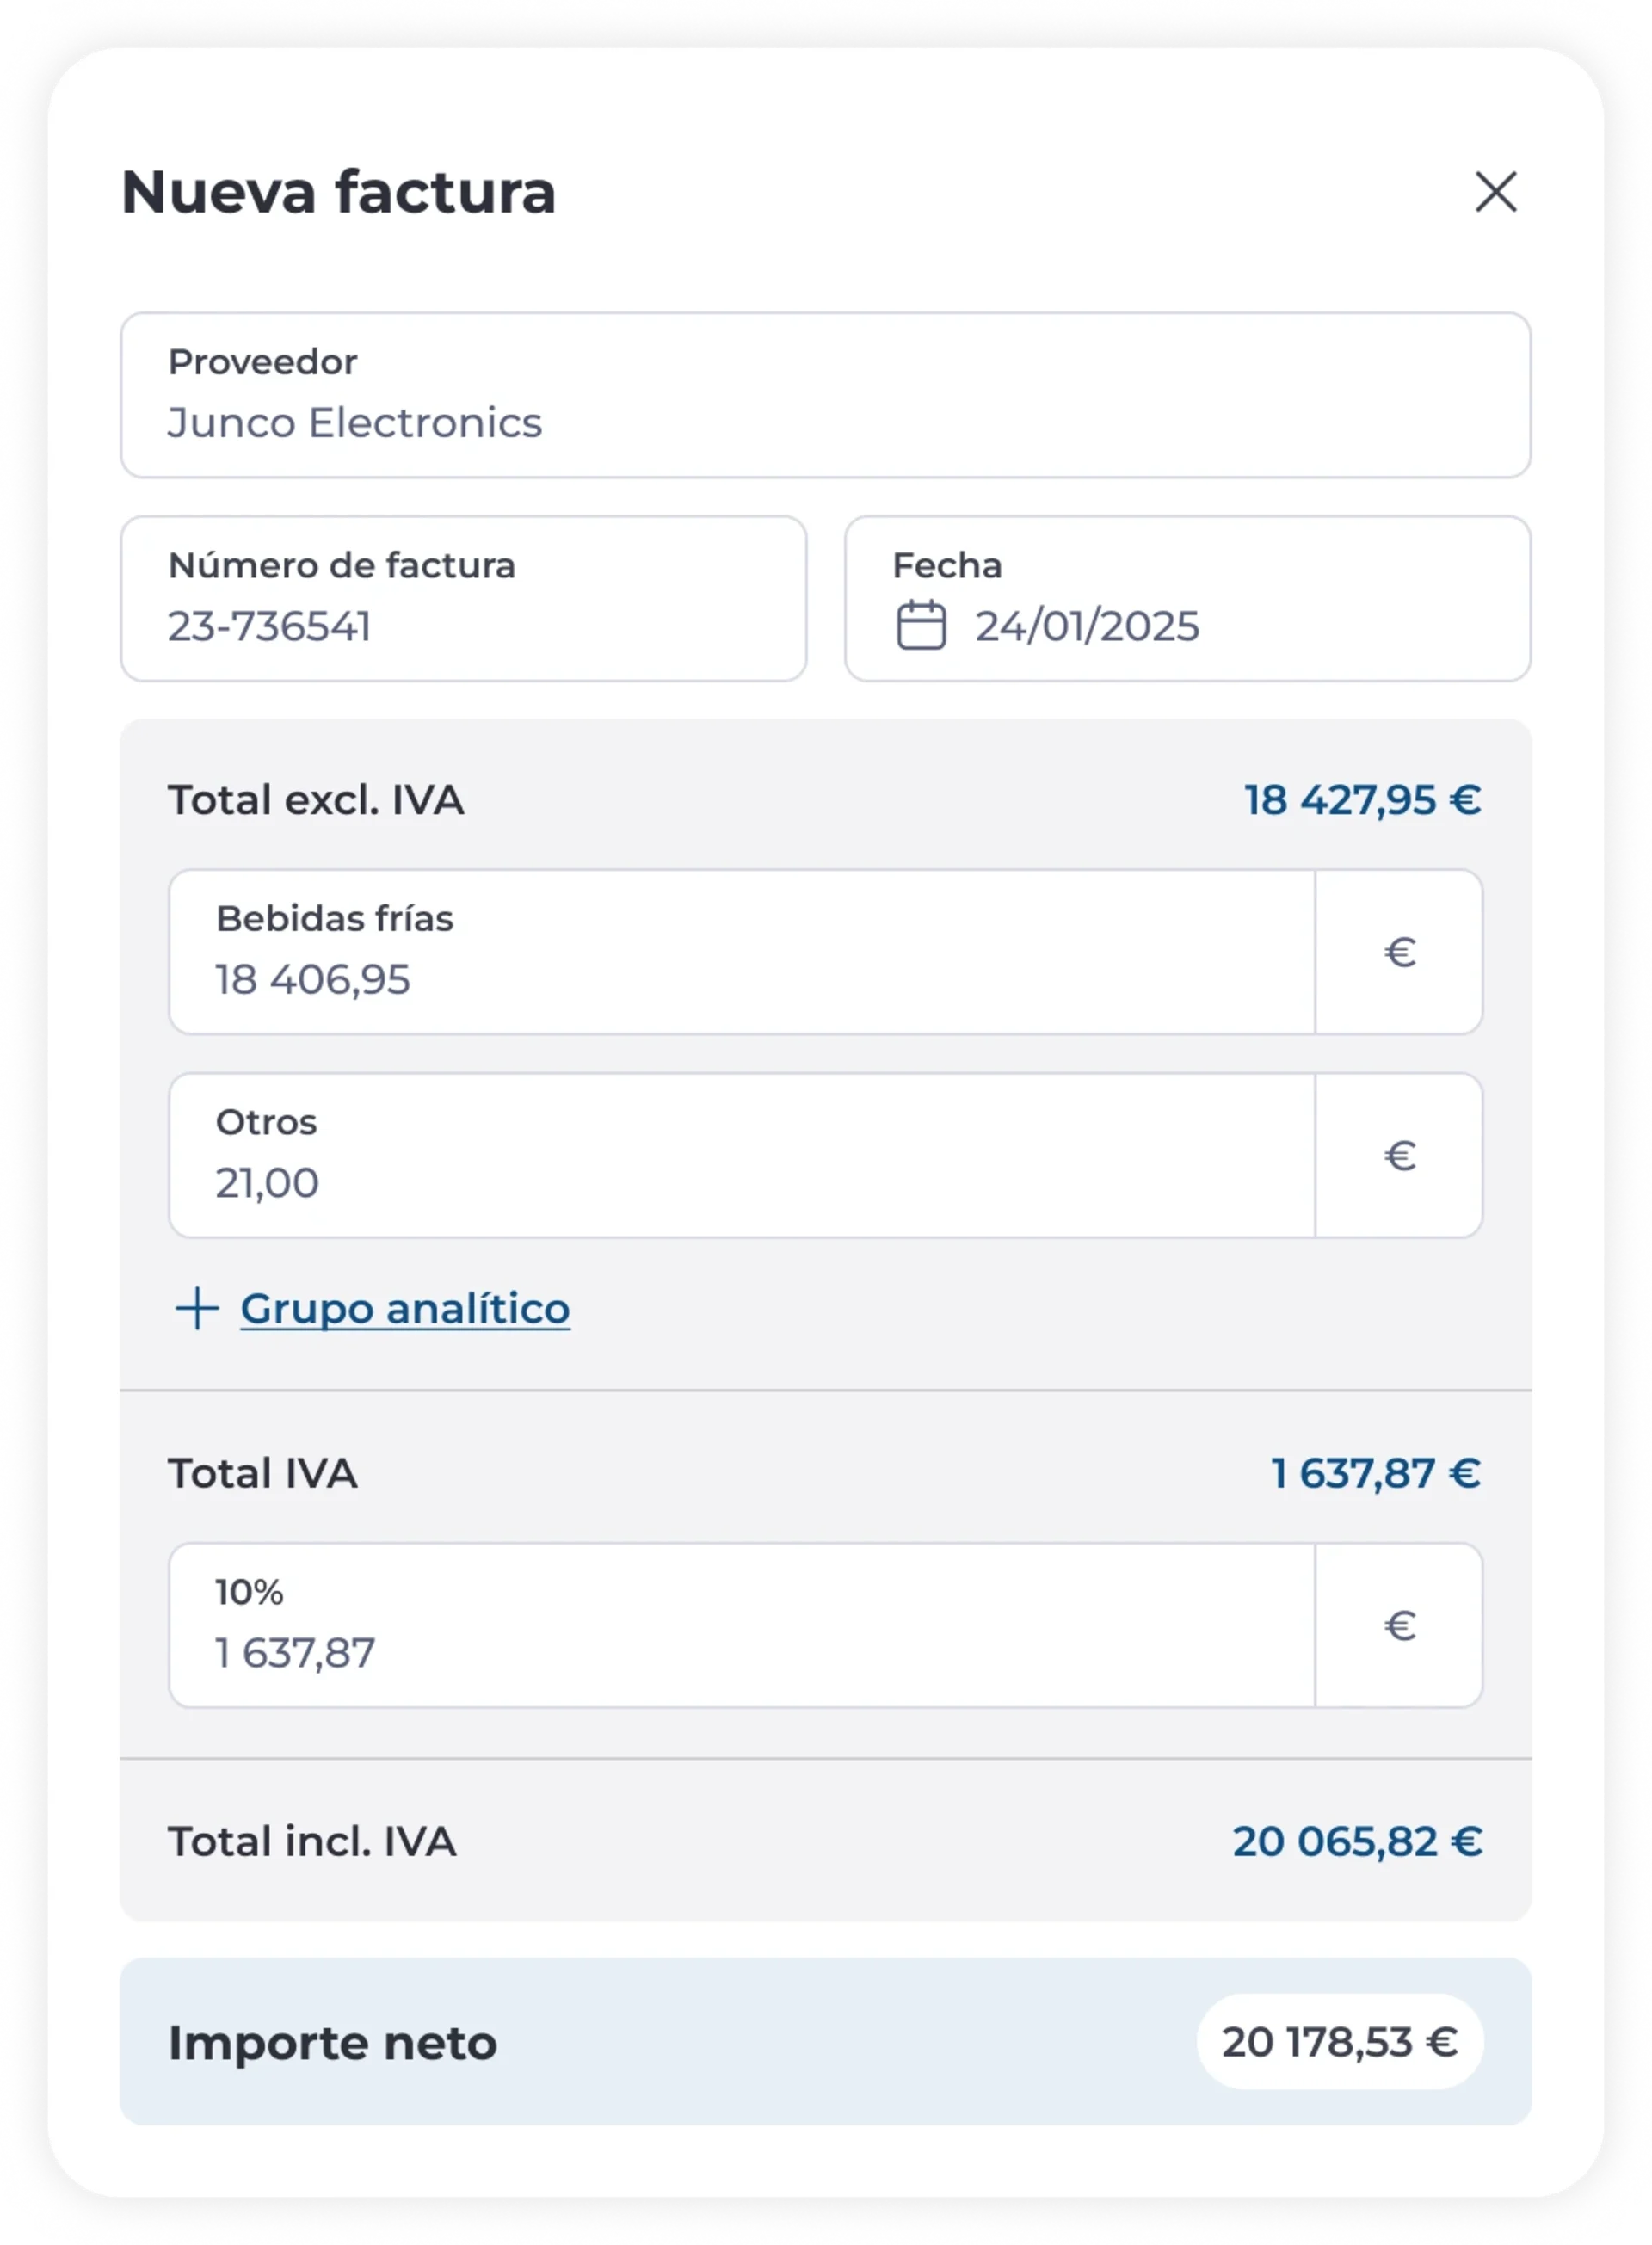The image size is (1652, 2245).
Task: Edit the Bebidas frías amount 18 406,95
Action: [x=742, y=952]
